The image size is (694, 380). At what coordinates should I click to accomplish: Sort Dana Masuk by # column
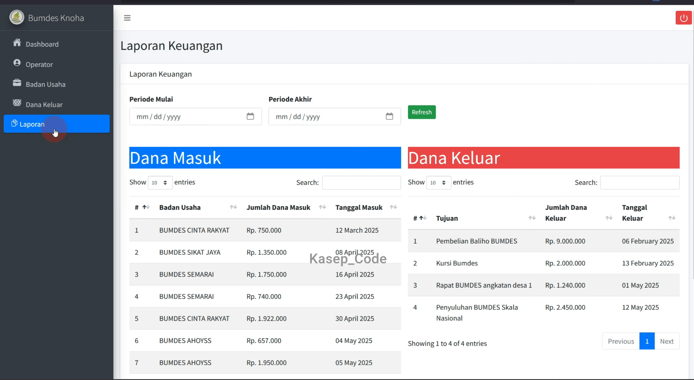pyautogui.click(x=146, y=207)
